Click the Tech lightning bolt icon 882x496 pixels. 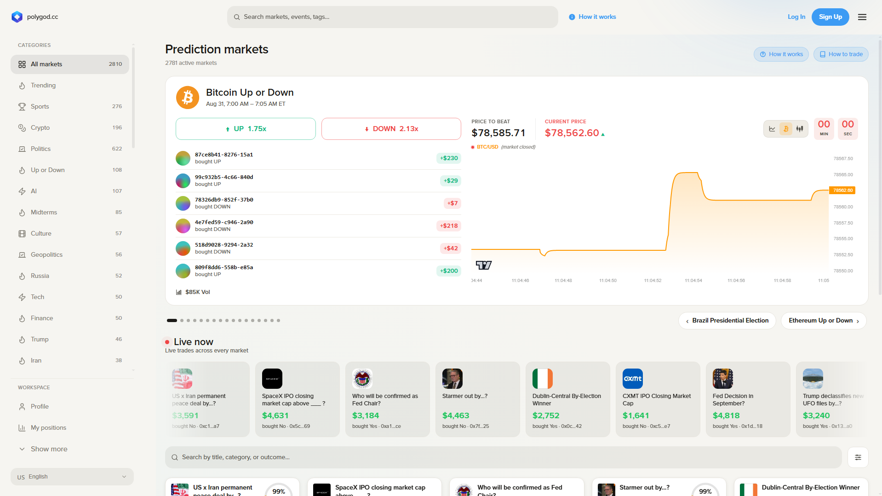click(22, 297)
